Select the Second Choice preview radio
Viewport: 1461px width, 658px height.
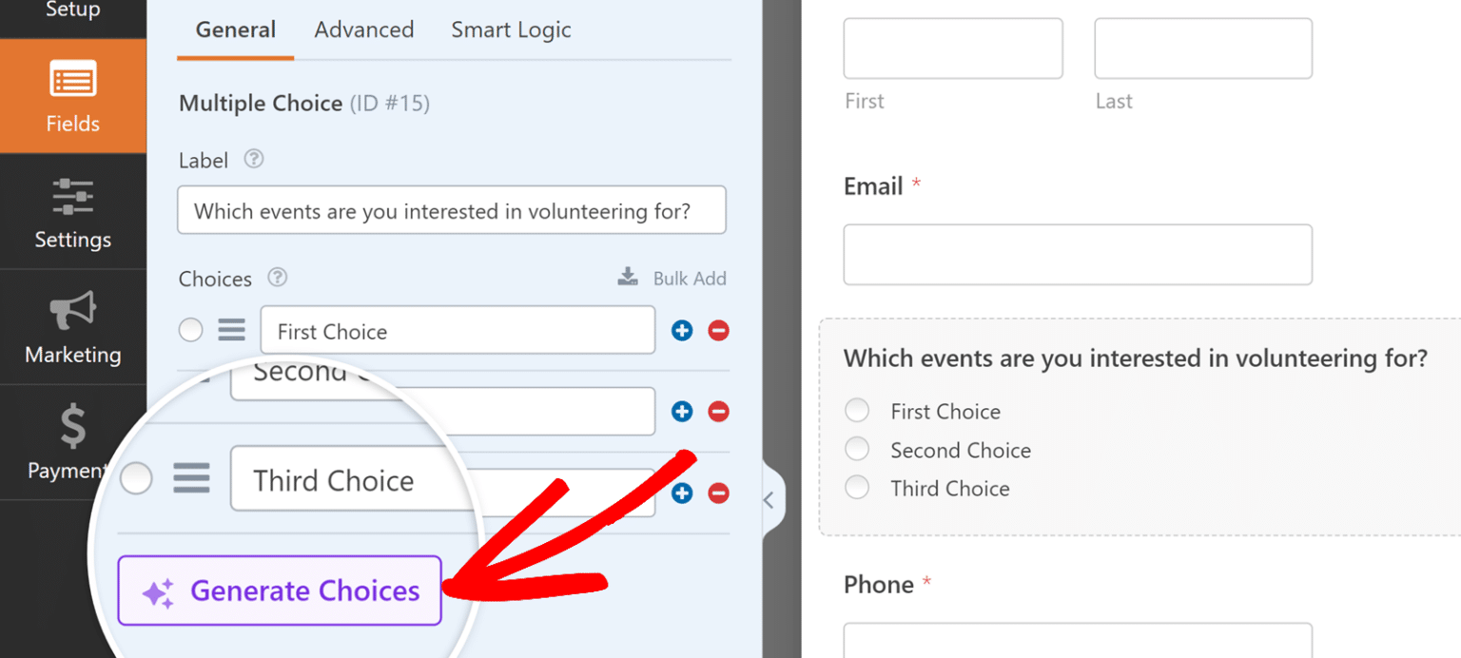click(857, 450)
